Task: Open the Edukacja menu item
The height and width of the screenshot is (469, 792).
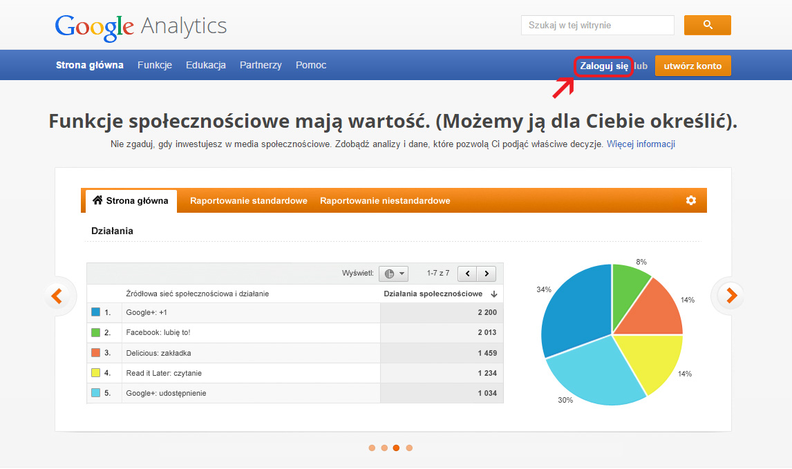Action: (205, 65)
